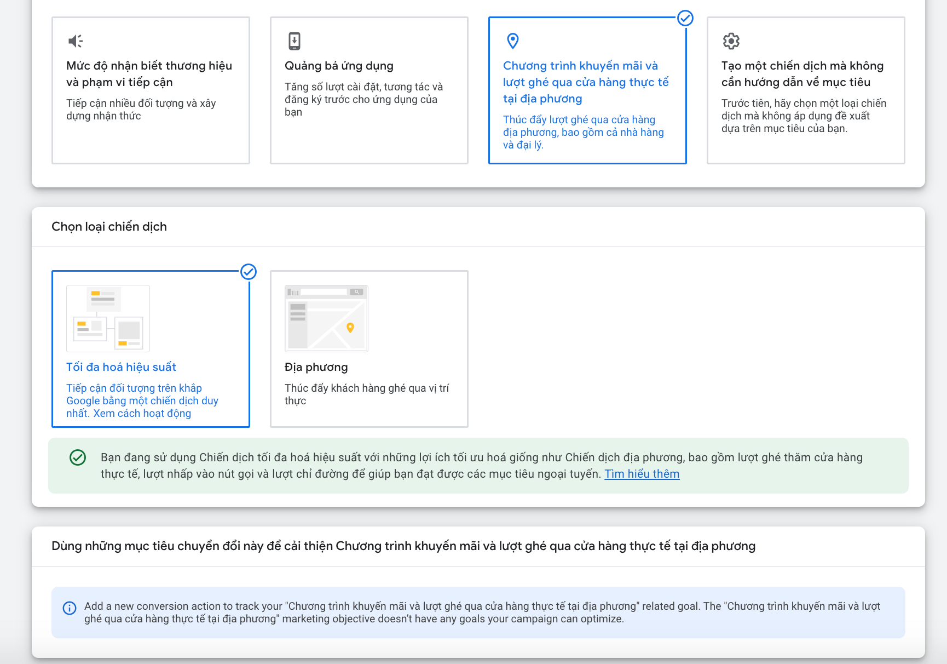The height and width of the screenshot is (664, 947).
Task: Click the phone download app promotion icon
Action: pyautogui.click(x=295, y=41)
